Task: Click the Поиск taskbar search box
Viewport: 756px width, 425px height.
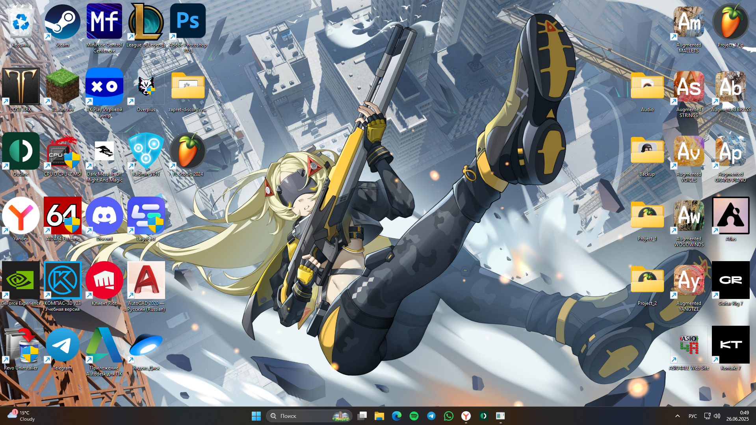Action: [x=309, y=416]
